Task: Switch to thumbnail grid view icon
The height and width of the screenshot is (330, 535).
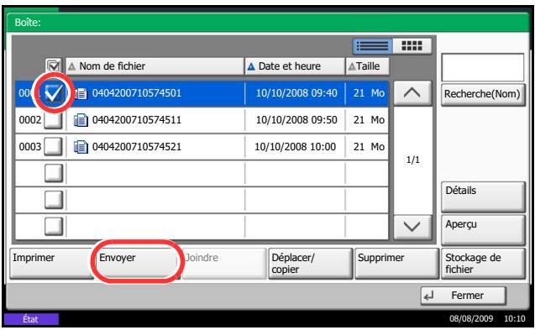Action: 412,46
